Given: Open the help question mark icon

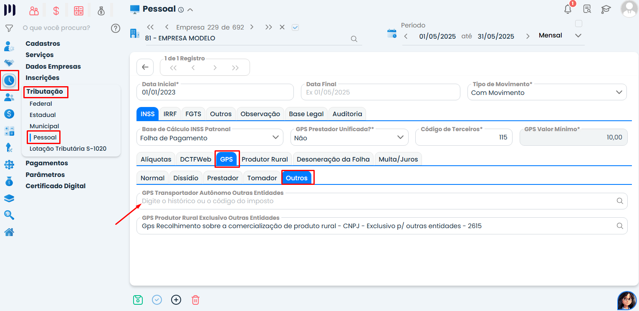Looking at the screenshot, I should coord(116,28).
